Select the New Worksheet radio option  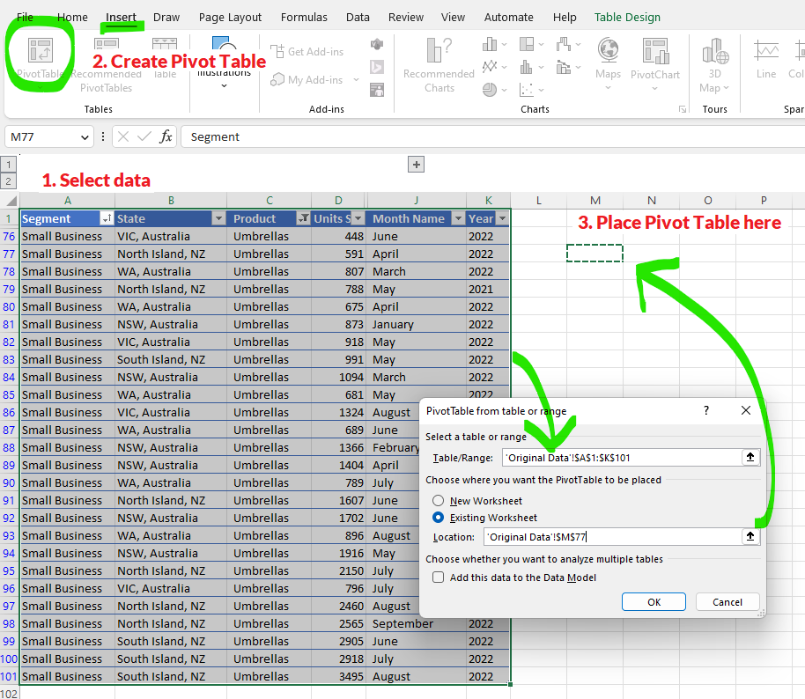point(438,501)
